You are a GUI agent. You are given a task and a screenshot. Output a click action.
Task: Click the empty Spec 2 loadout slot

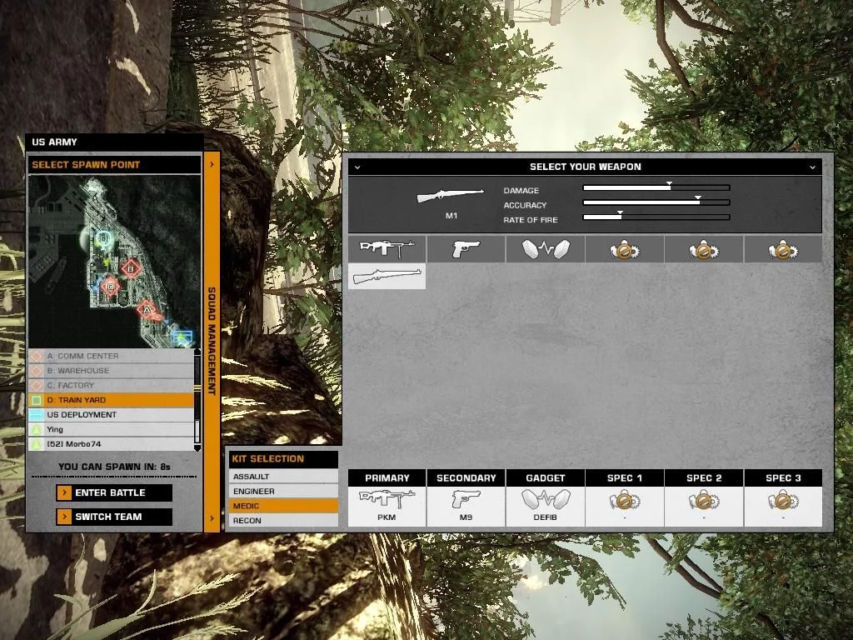pos(704,507)
